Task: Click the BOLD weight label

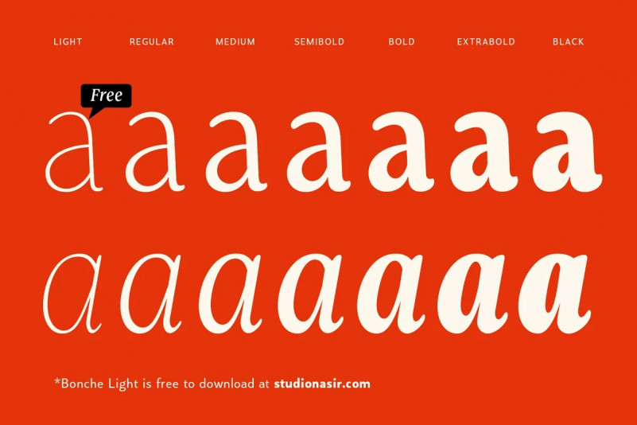Action: tap(402, 41)
